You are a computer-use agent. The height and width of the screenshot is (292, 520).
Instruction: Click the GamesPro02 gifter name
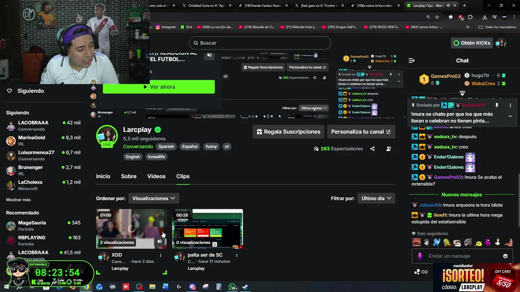click(x=446, y=76)
